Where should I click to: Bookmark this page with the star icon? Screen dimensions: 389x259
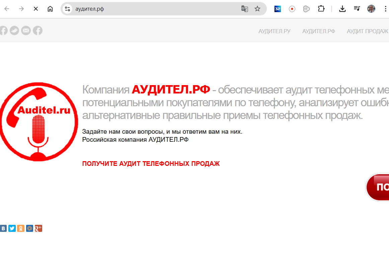(x=257, y=9)
